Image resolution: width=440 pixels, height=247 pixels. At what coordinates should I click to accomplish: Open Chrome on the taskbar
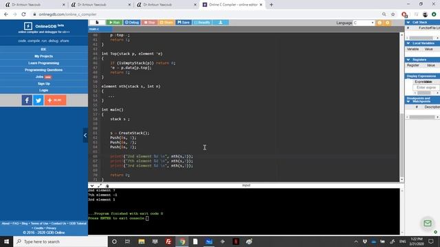point(182,242)
